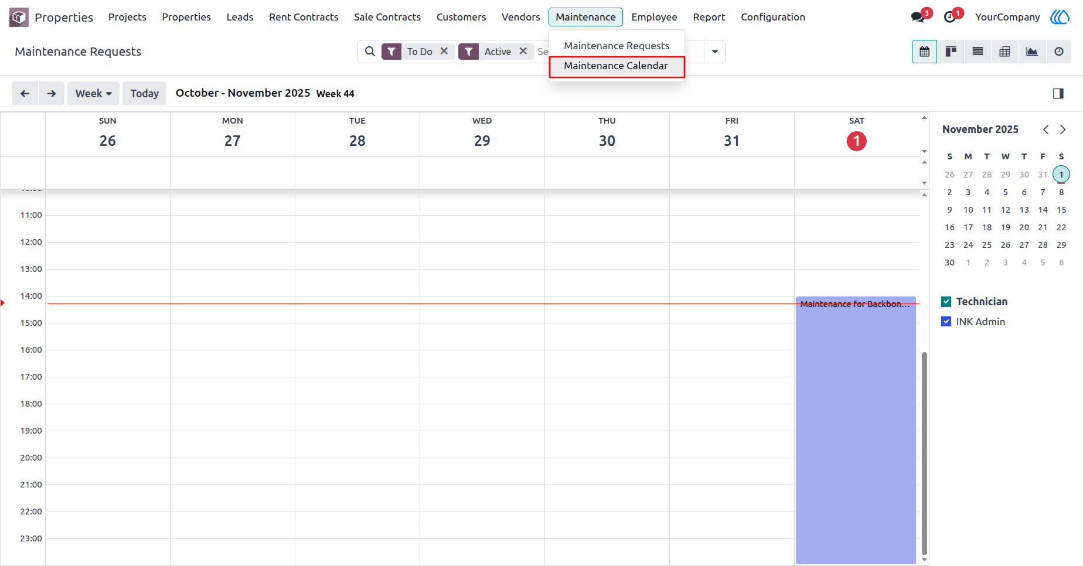Pick November 20 in mini calendar
The width and height of the screenshot is (1083, 566).
tap(1024, 227)
